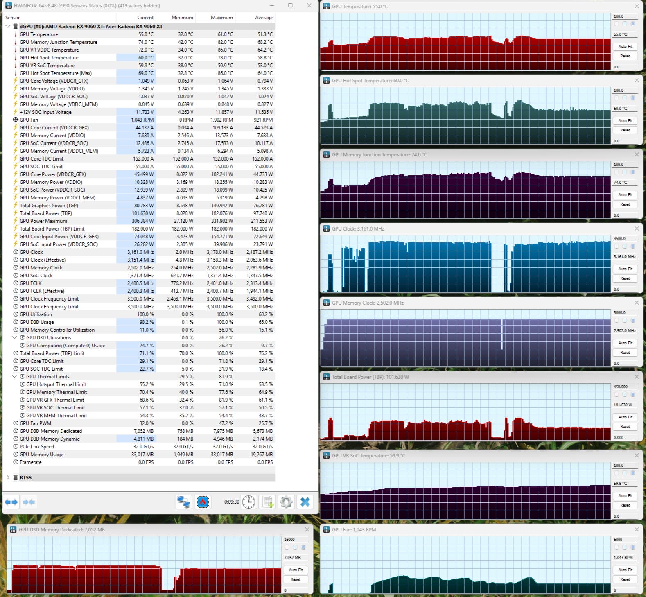The image size is (646, 597).
Task: Pick the white color swatch in GPU Temperature graph
Action: tap(617, 24)
